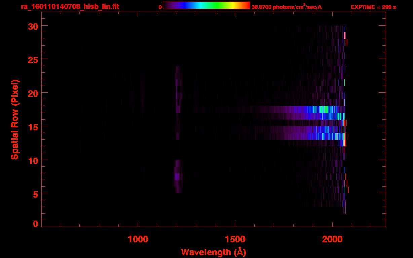Click the filename ra_160110140708_hisb_lin.fit title
Image resolution: width=413 pixels, height=258 pixels.
70,7
